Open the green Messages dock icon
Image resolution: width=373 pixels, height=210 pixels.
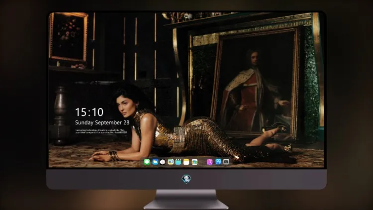click(x=147, y=162)
